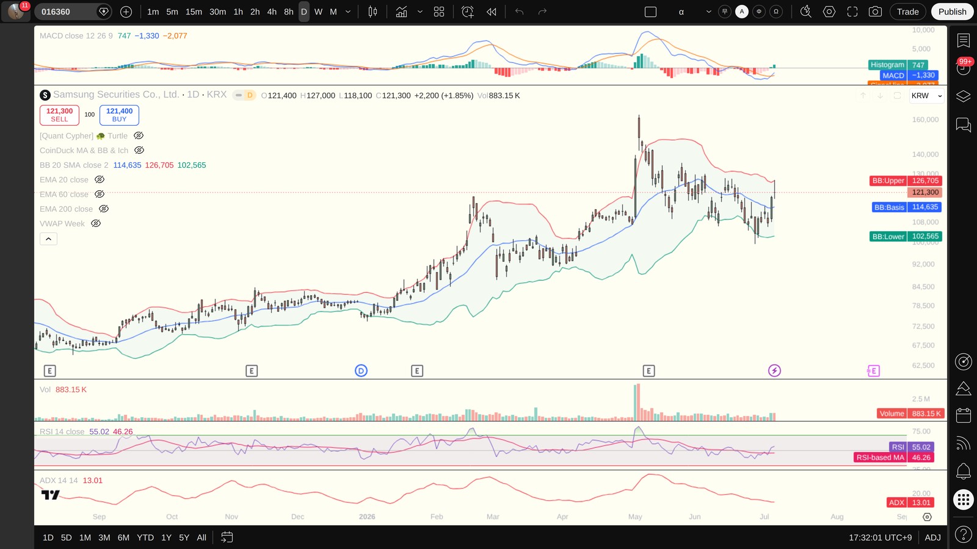Viewport: 977px width, 549px height.
Task: Show the Quant Cypher Turtle indicator
Action: 139,136
